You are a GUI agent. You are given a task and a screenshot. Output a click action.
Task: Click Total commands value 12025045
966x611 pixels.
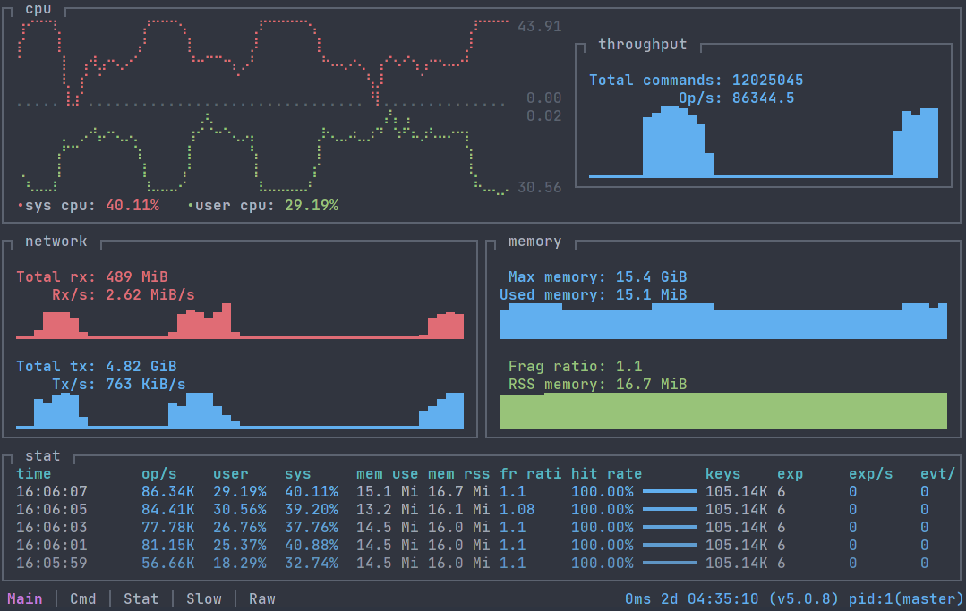click(x=767, y=80)
